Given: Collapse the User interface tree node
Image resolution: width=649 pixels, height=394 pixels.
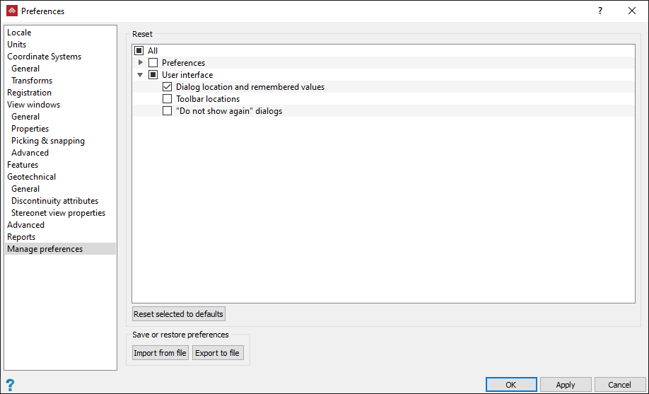Looking at the screenshot, I should pyautogui.click(x=141, y=75).
